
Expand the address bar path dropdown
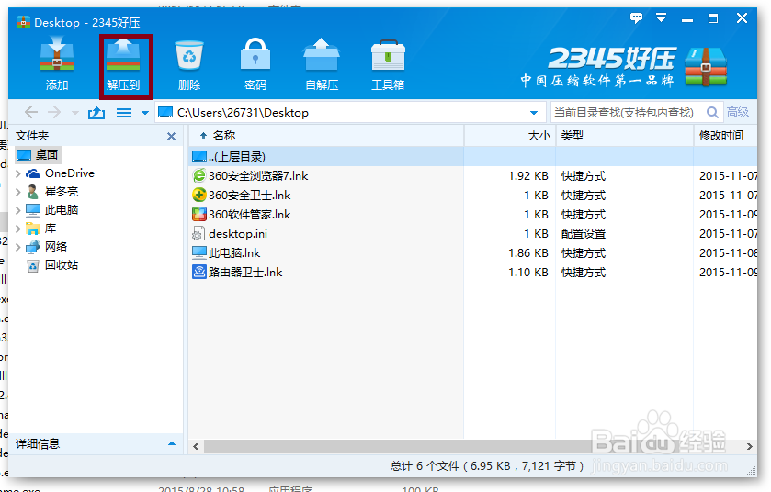[534, 113]
